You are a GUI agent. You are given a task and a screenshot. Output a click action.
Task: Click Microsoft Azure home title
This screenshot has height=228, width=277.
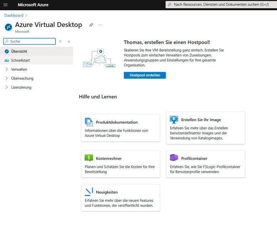pos(33,5)
